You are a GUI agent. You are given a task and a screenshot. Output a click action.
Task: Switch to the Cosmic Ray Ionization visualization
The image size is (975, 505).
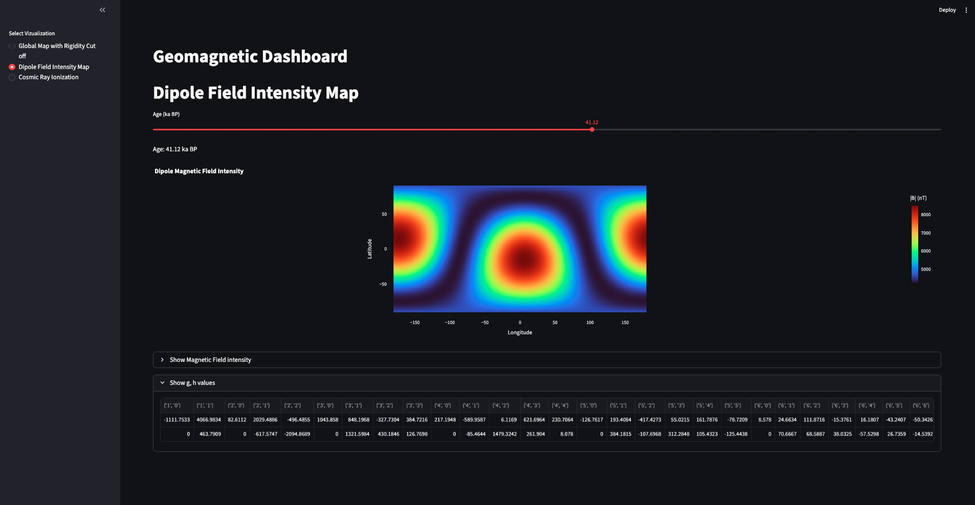[12, 77]
